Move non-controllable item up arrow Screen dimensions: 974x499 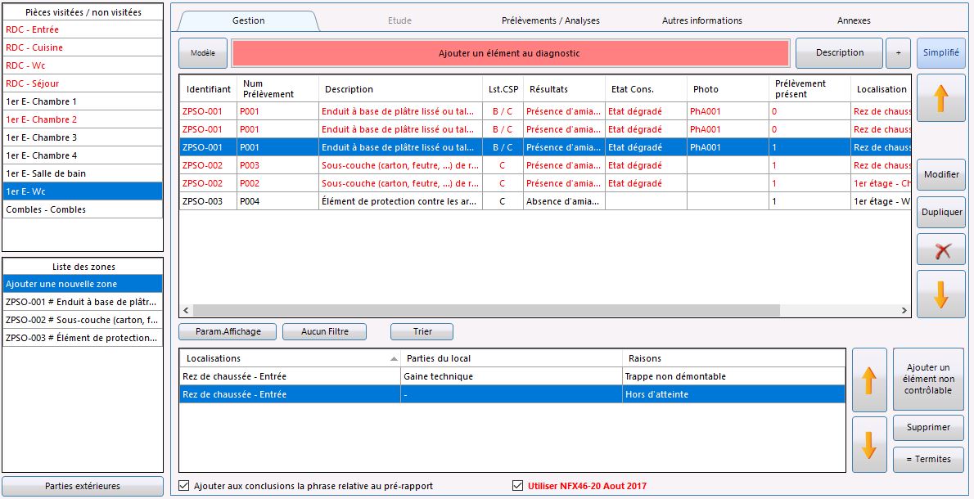(x=869, y=380)
